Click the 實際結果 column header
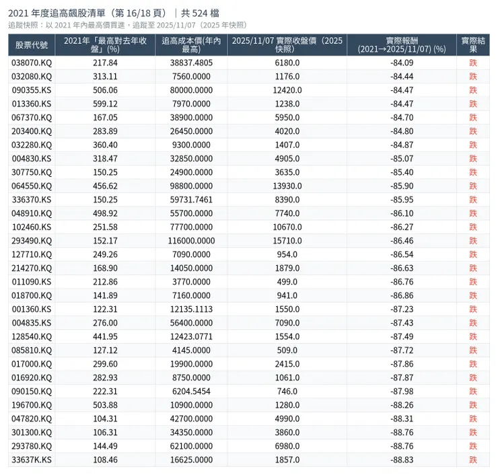498x475 pixels. tap(473, 45)
